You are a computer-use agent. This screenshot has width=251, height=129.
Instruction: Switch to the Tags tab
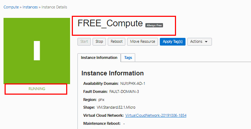click(x=128, y=57)
